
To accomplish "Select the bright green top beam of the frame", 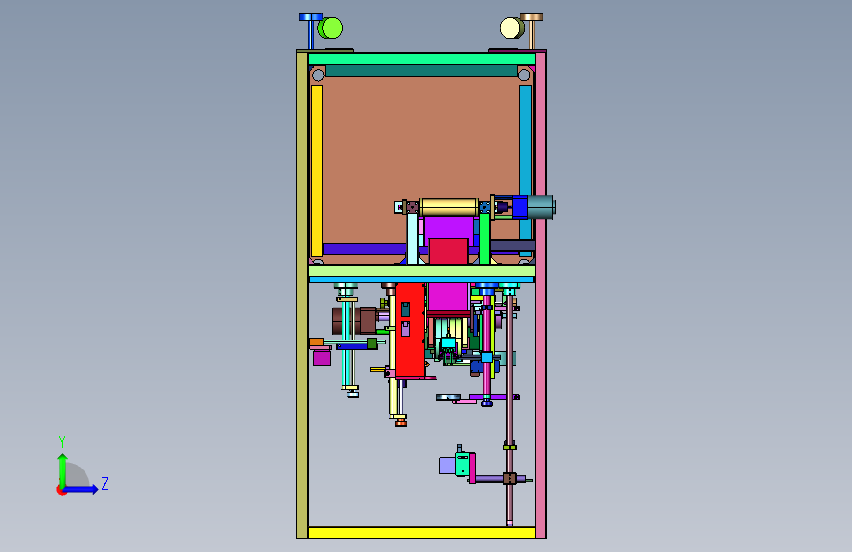I will point(422,59).
